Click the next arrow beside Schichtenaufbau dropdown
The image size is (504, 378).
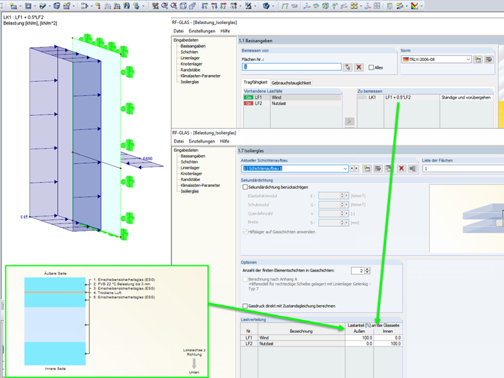357,168
